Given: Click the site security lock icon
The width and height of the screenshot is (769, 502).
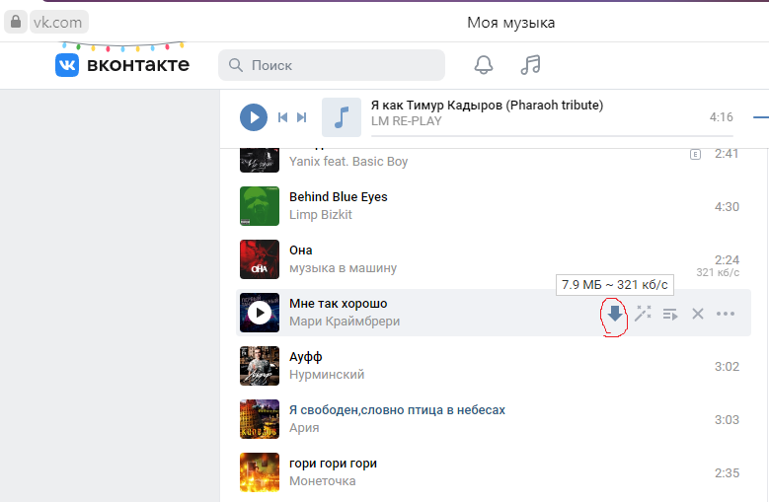Looking at the screenshot, I should pyautogui.click(x=16, y=22).
